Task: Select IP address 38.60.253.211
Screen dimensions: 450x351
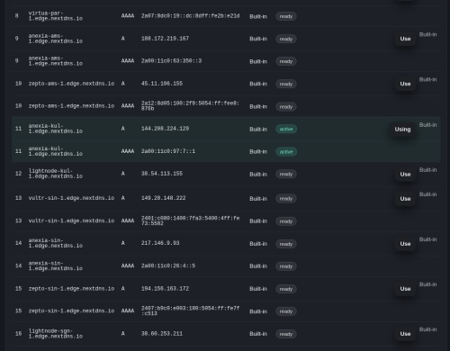Action: tap(162, 334)
